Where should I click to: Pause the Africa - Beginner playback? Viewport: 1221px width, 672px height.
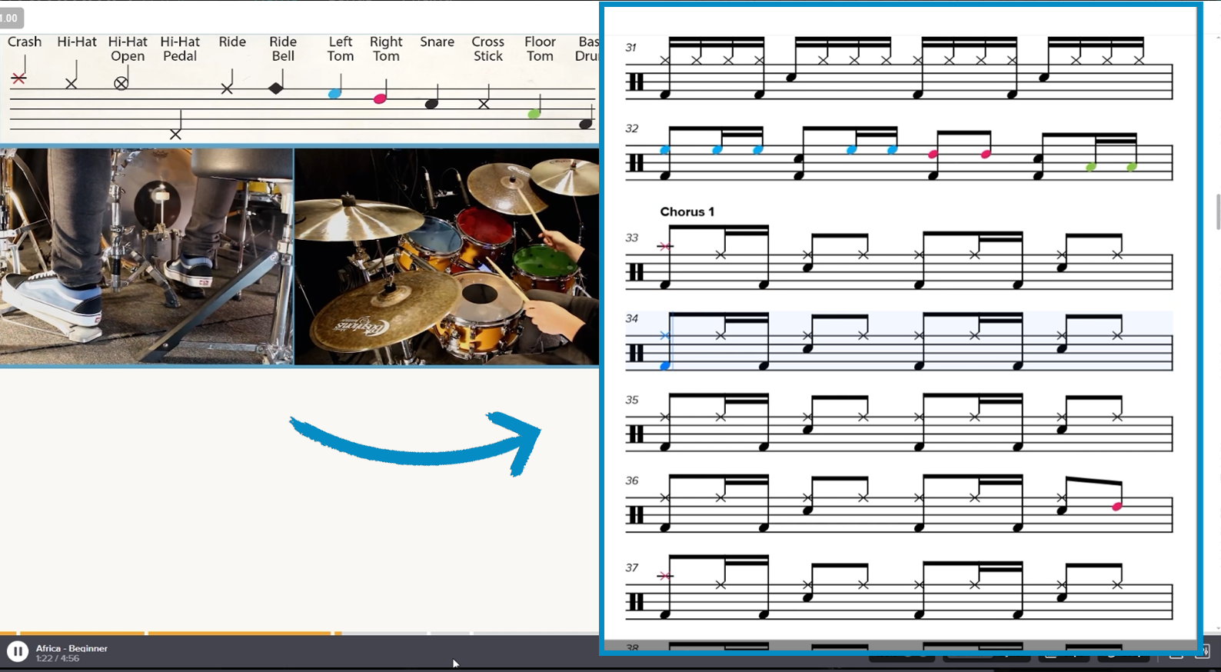17,651
